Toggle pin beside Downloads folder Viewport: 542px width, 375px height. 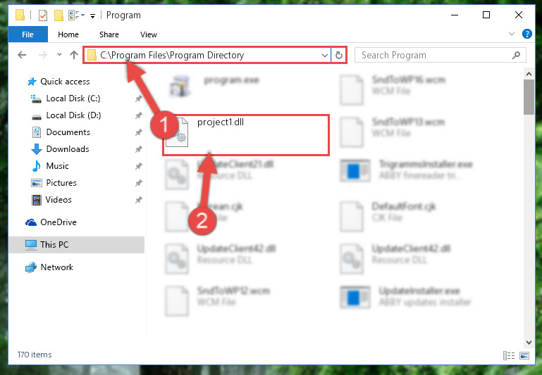pos(139,149)
